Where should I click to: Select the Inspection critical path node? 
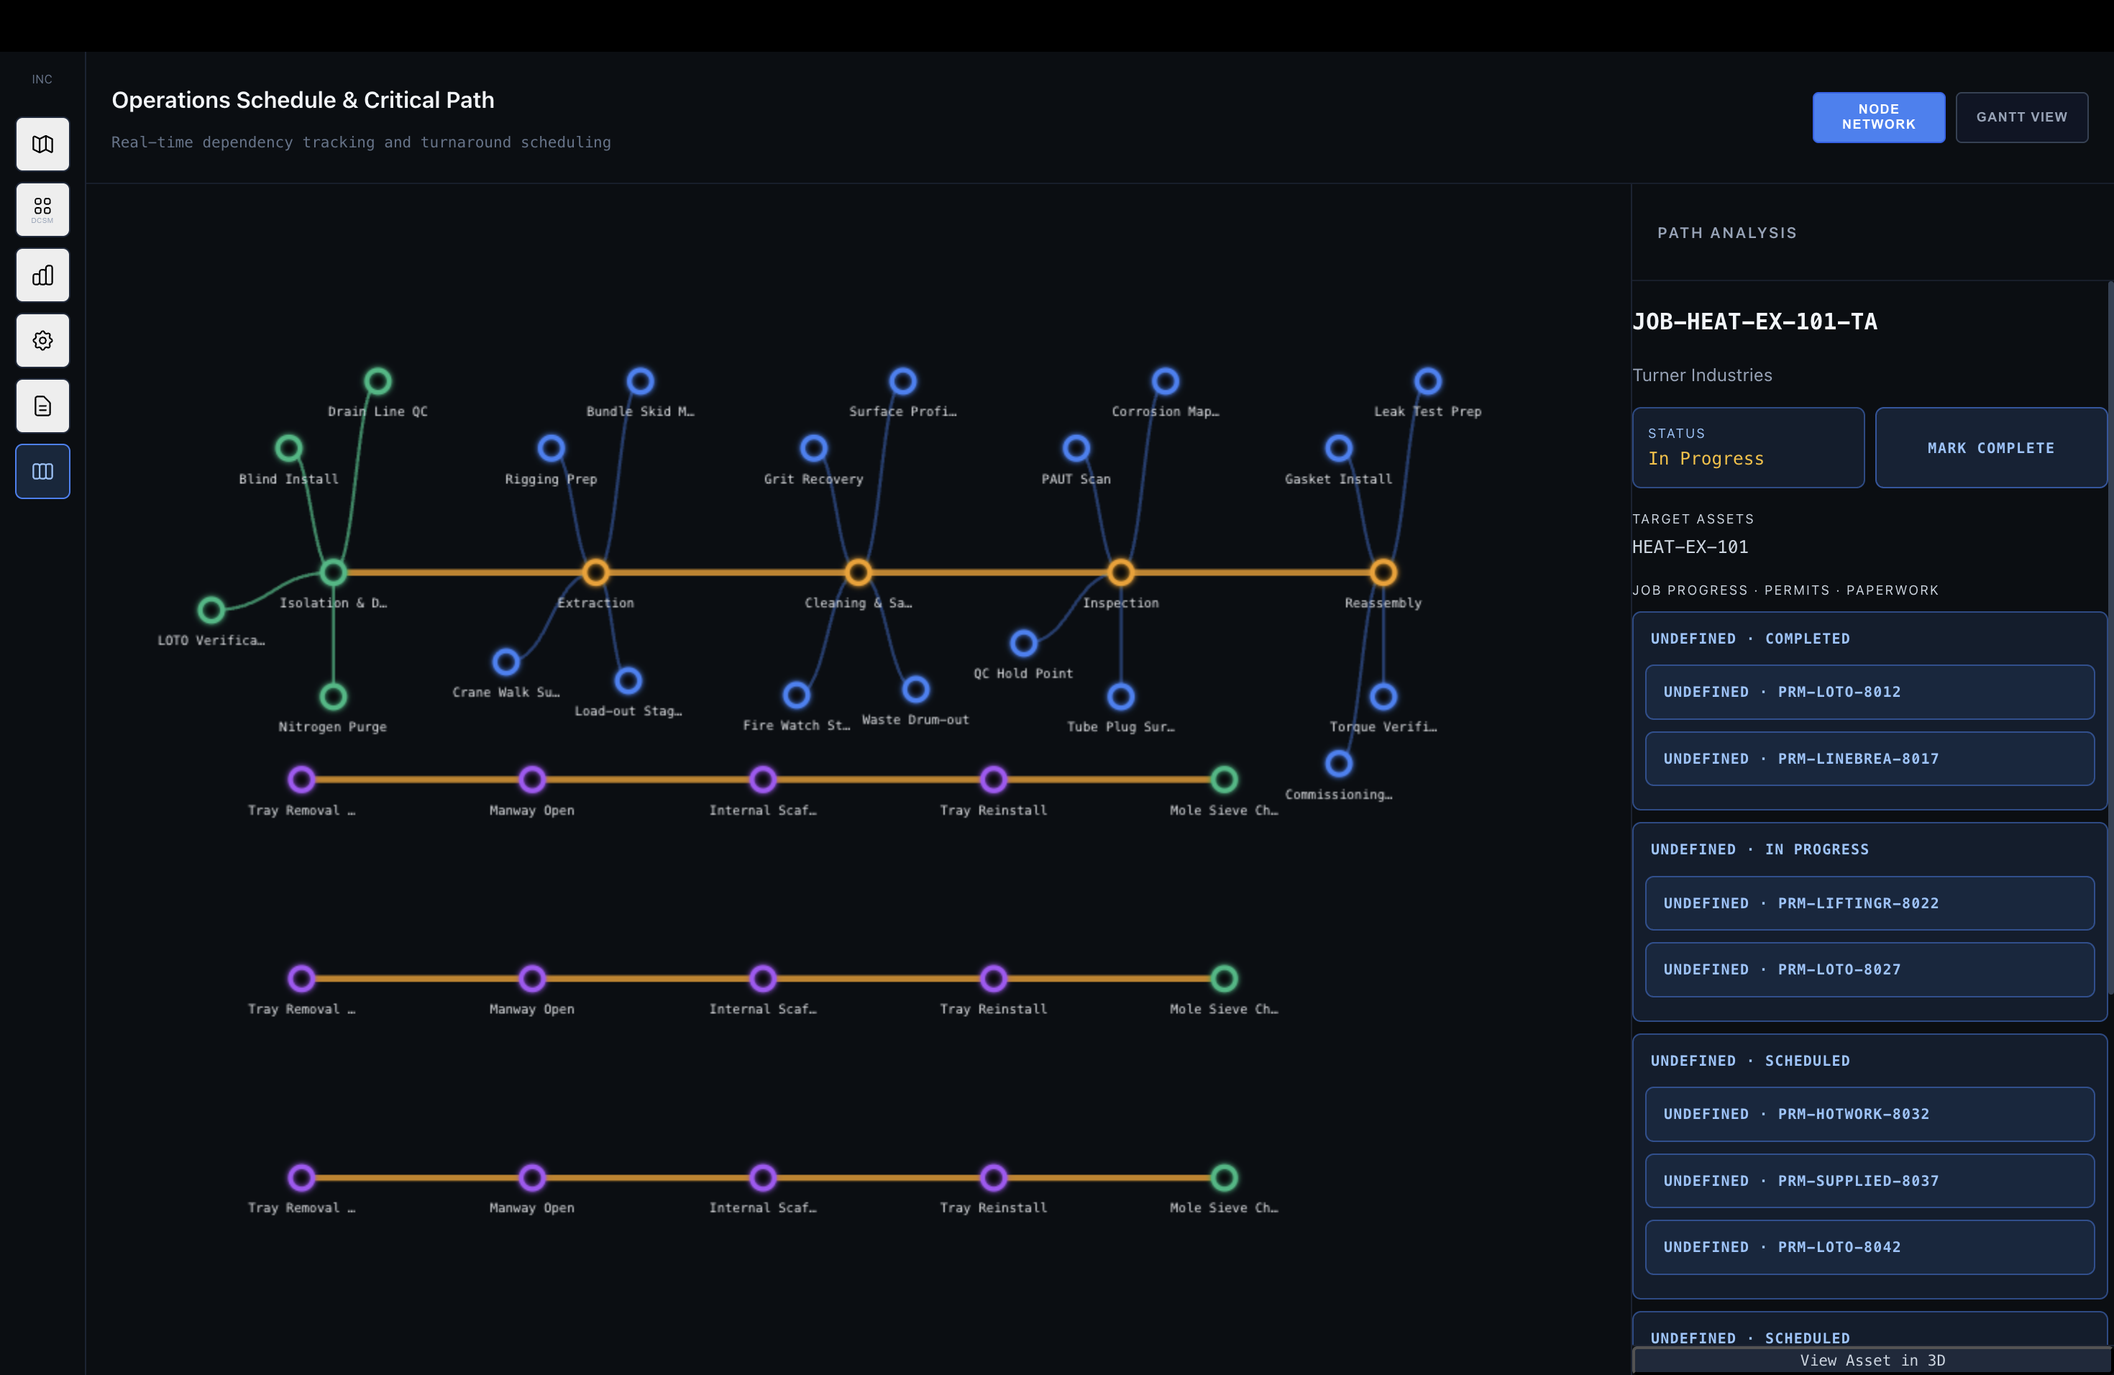1121,572
